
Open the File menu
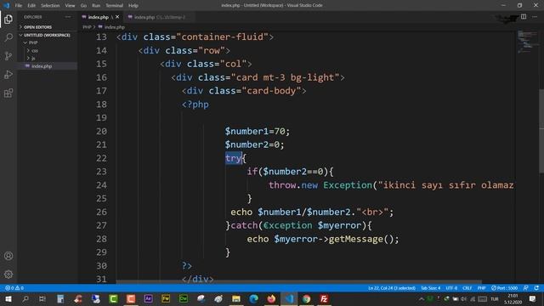tap(19, 6)
